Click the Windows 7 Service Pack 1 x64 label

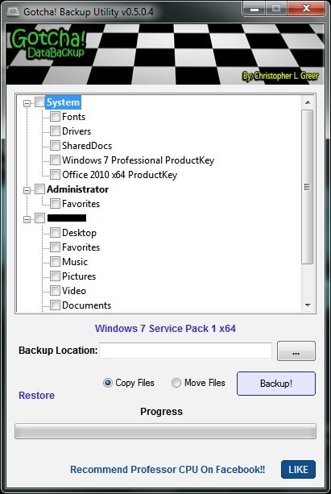[x=165, y=329]
